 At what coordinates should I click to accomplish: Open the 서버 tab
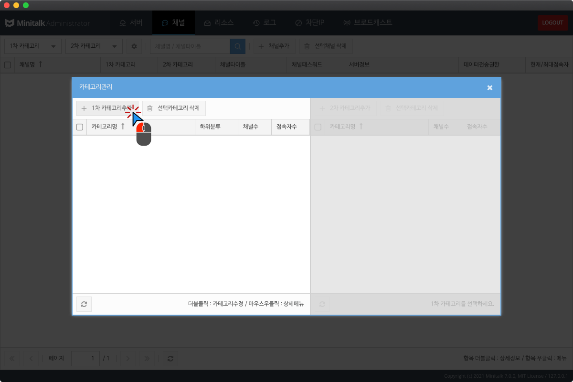pos(130,22)
